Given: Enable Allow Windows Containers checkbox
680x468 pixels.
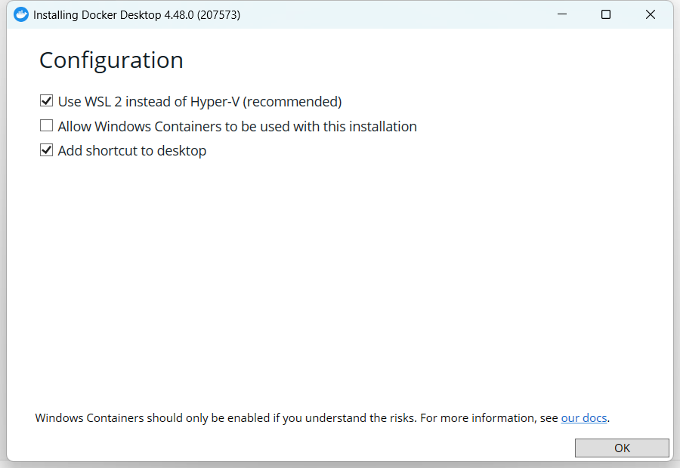Looking at the screenshot, I should 46,125.
